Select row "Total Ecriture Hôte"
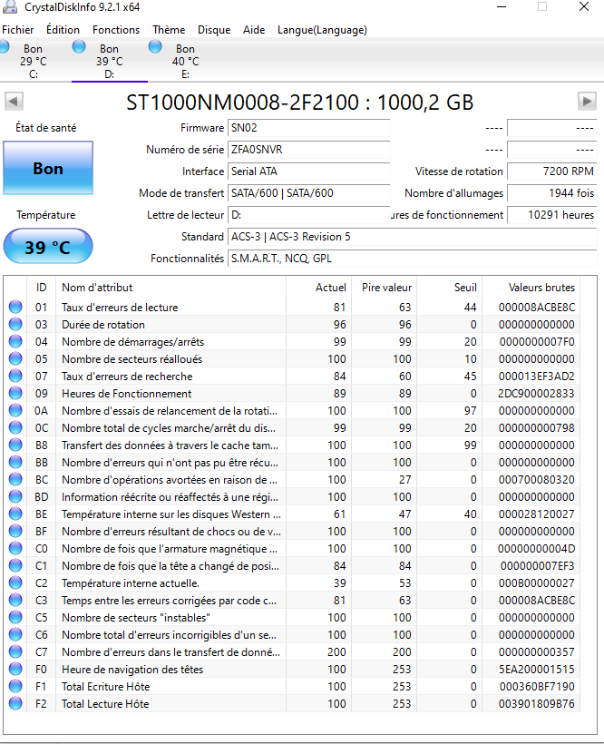604x744 pixels. tap(292, 687)
